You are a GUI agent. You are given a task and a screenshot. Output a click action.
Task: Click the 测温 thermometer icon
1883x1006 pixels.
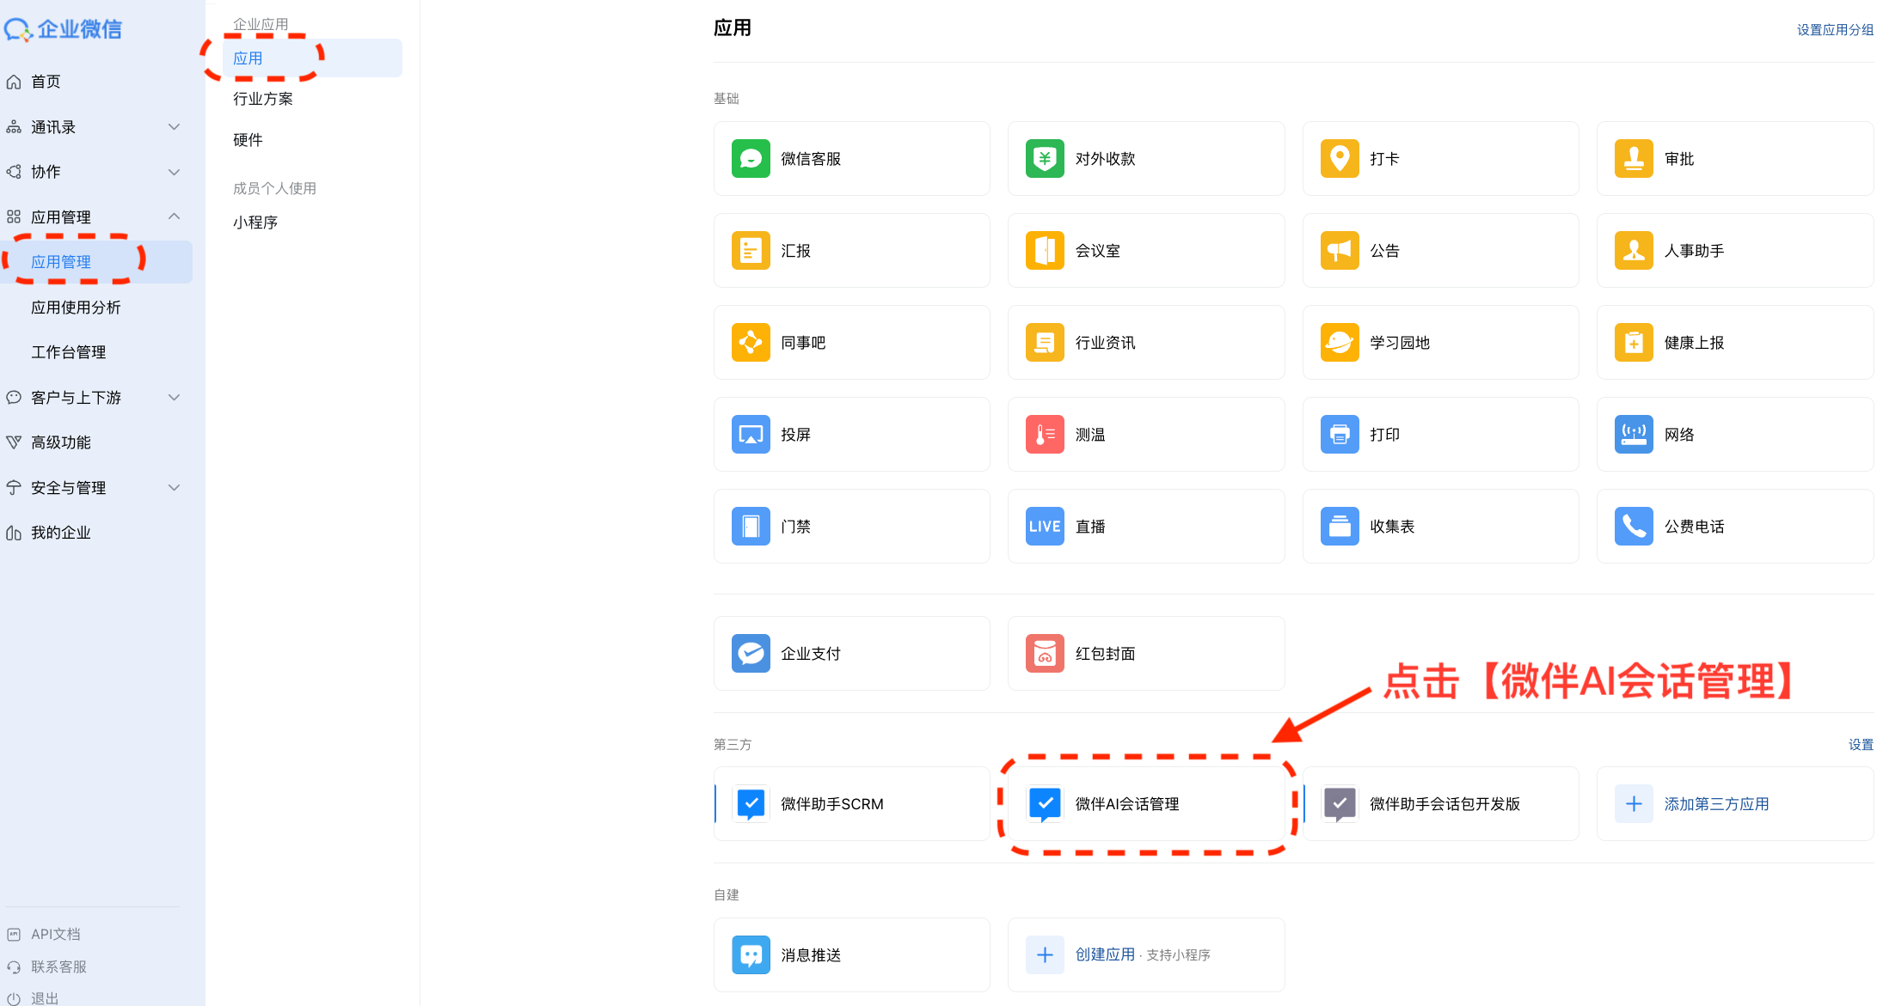point(1045,435)
